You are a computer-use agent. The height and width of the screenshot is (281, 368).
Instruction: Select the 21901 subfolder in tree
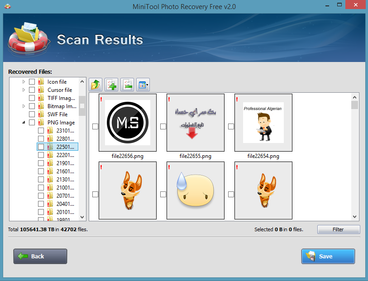click(65, 163)
